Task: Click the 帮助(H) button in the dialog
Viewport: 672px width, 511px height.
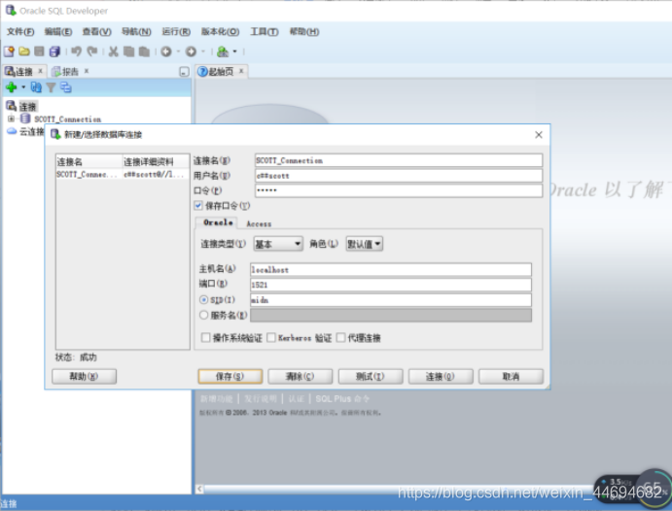Action: tap(84, 376)
